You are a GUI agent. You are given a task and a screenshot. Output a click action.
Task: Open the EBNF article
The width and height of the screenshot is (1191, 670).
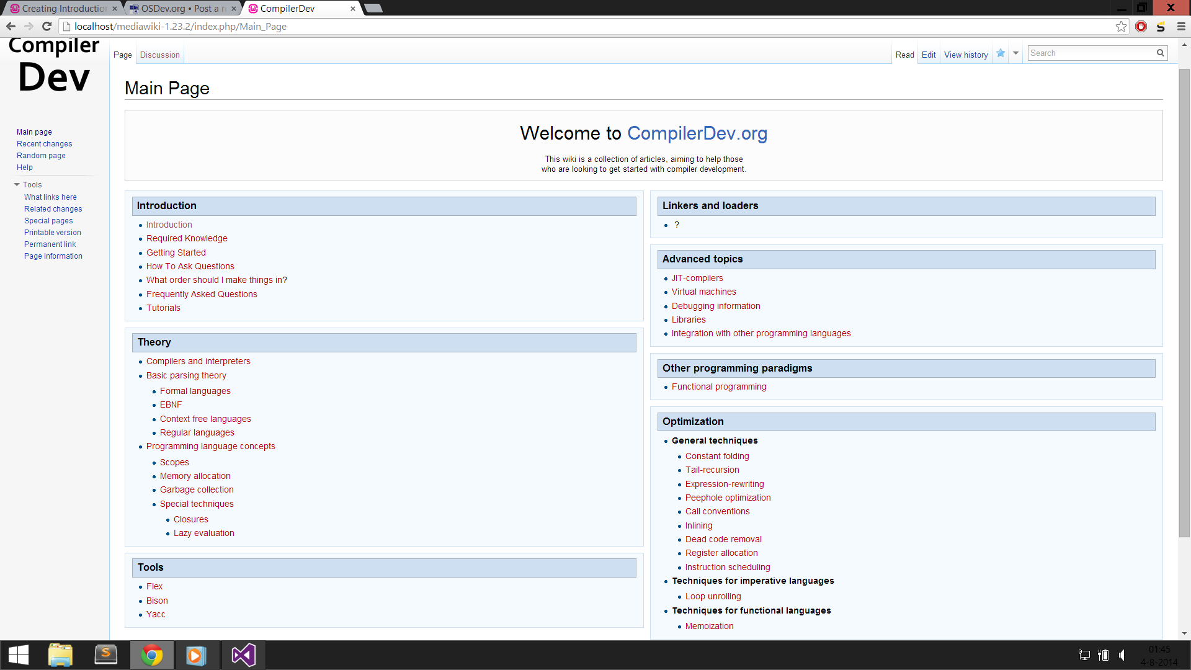(x=171, y=404)
